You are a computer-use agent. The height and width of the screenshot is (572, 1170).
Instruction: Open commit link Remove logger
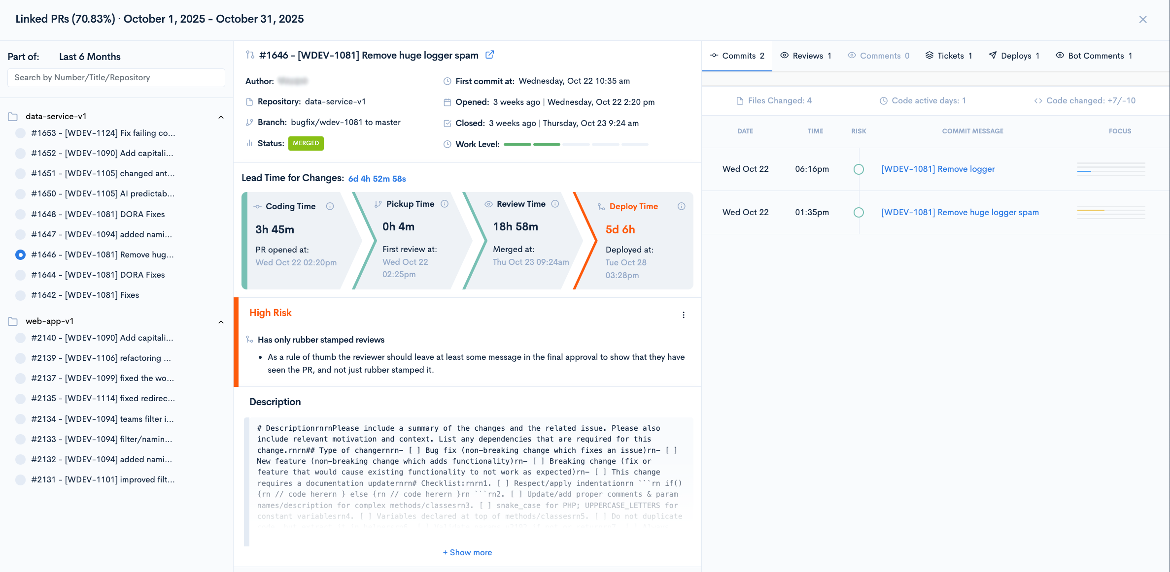[x=937, y=169]
